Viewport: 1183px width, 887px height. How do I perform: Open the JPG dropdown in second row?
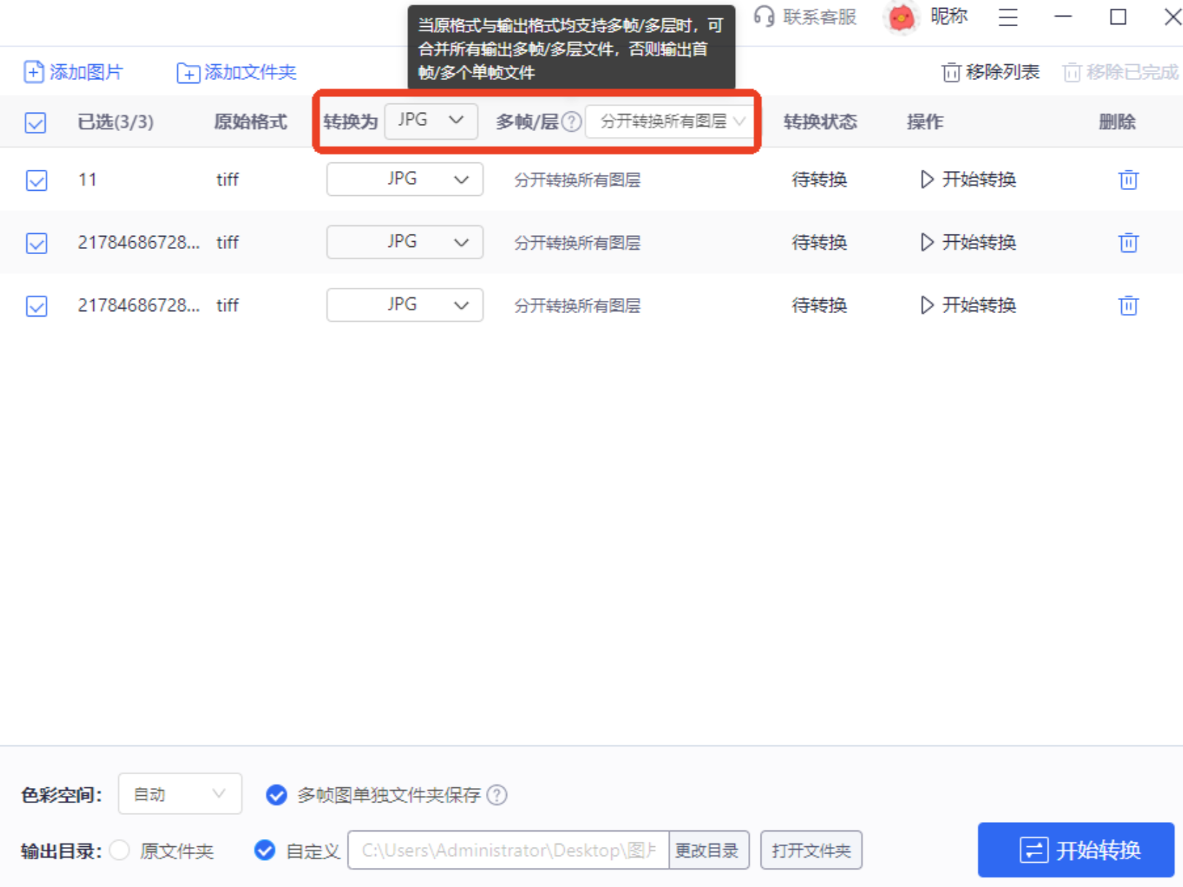405,243
